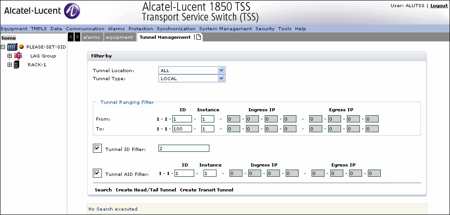Click the 'User: ALUTSS' text

pos(408,6)
